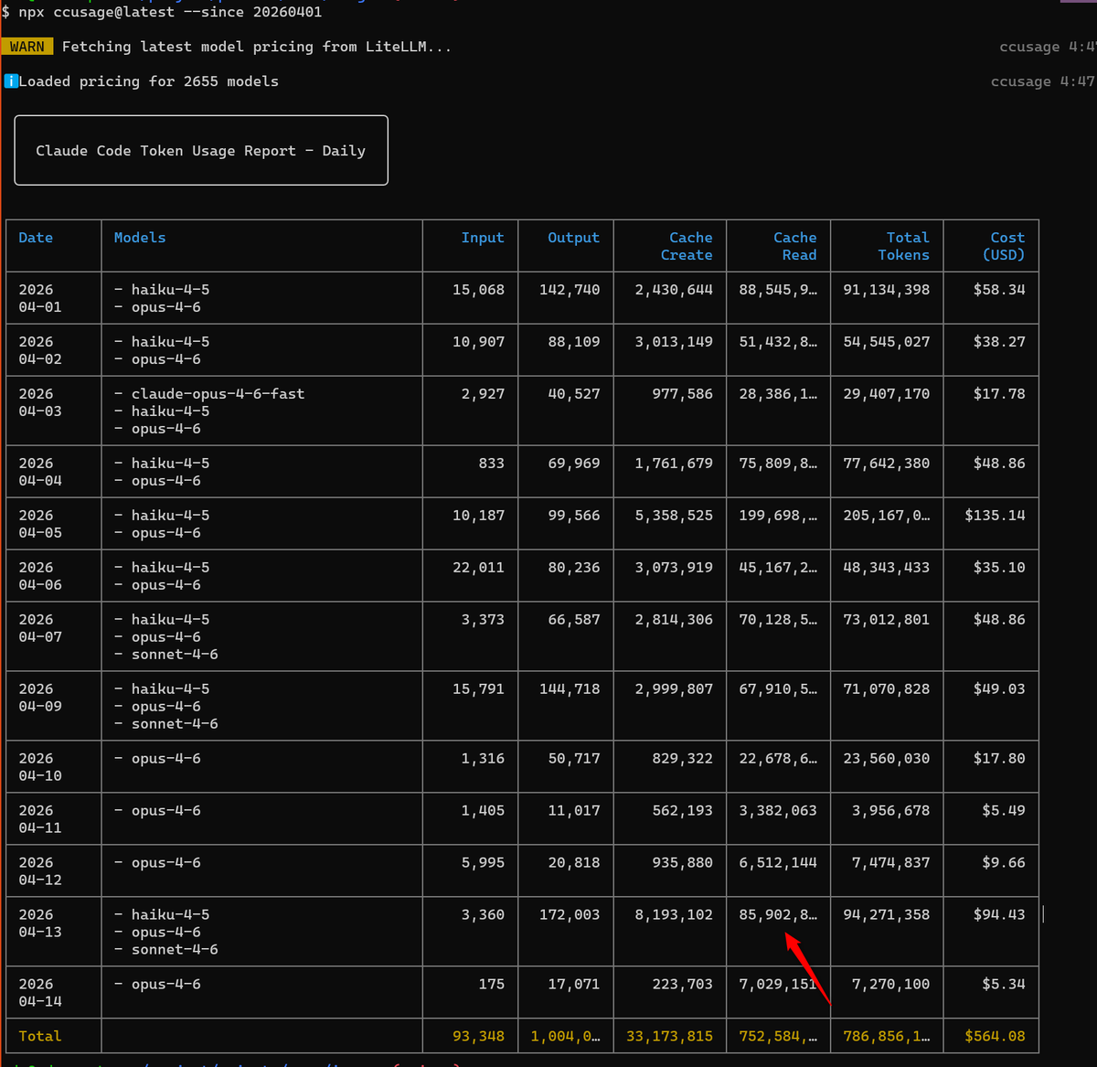Click the blue info icon before Loaded pricing
Viewport: 1097px width, 1067px height.
[x=11, y=81]
